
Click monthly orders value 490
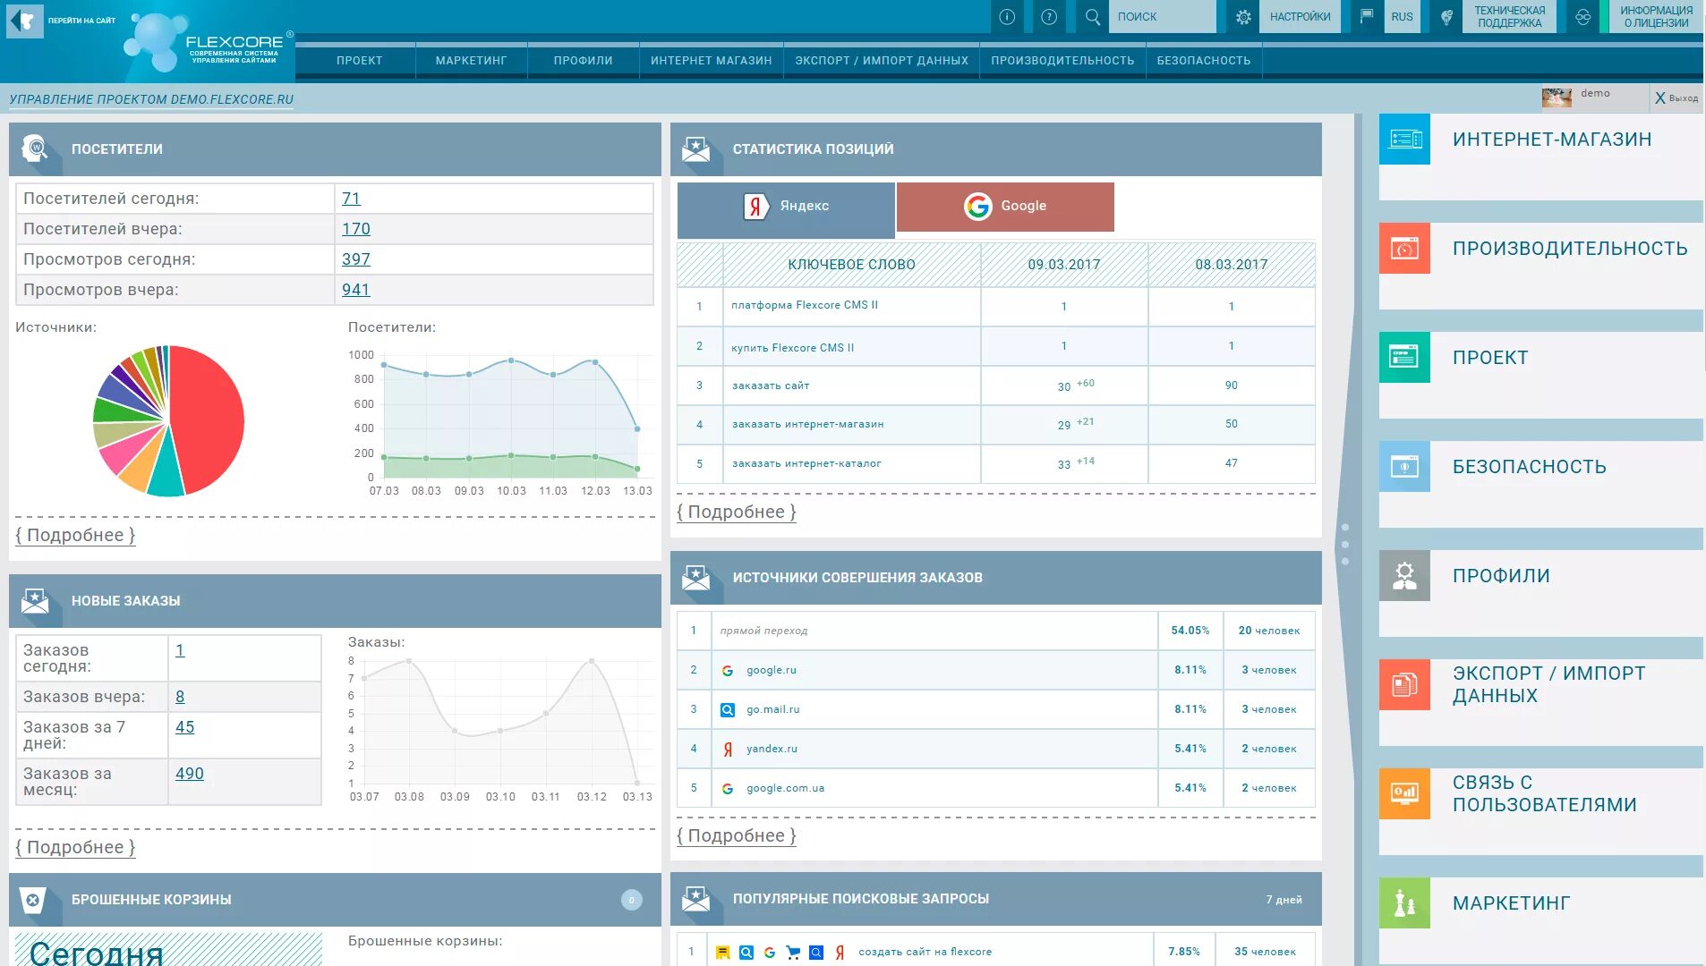(x=190, y=774)
